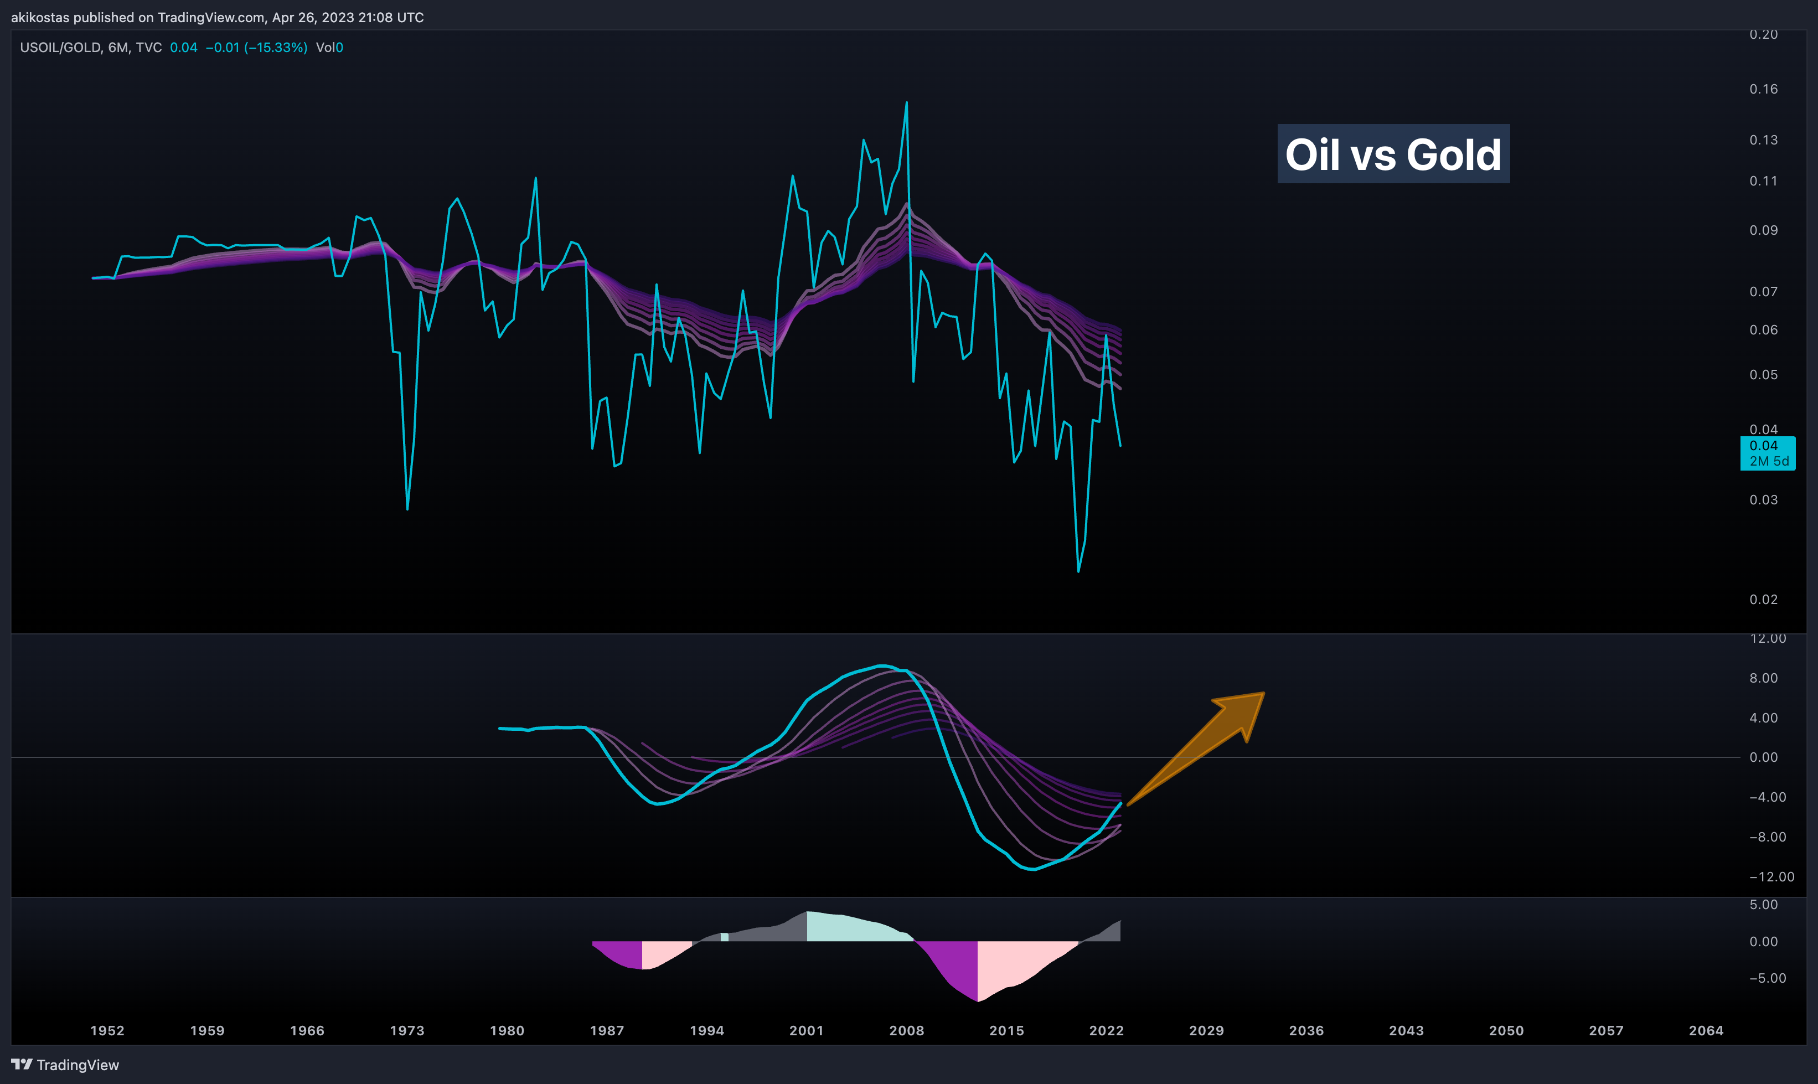Click the 1973 date label on time axis
Viewport: 1818px width, 1084px height.
point(407,1031)
